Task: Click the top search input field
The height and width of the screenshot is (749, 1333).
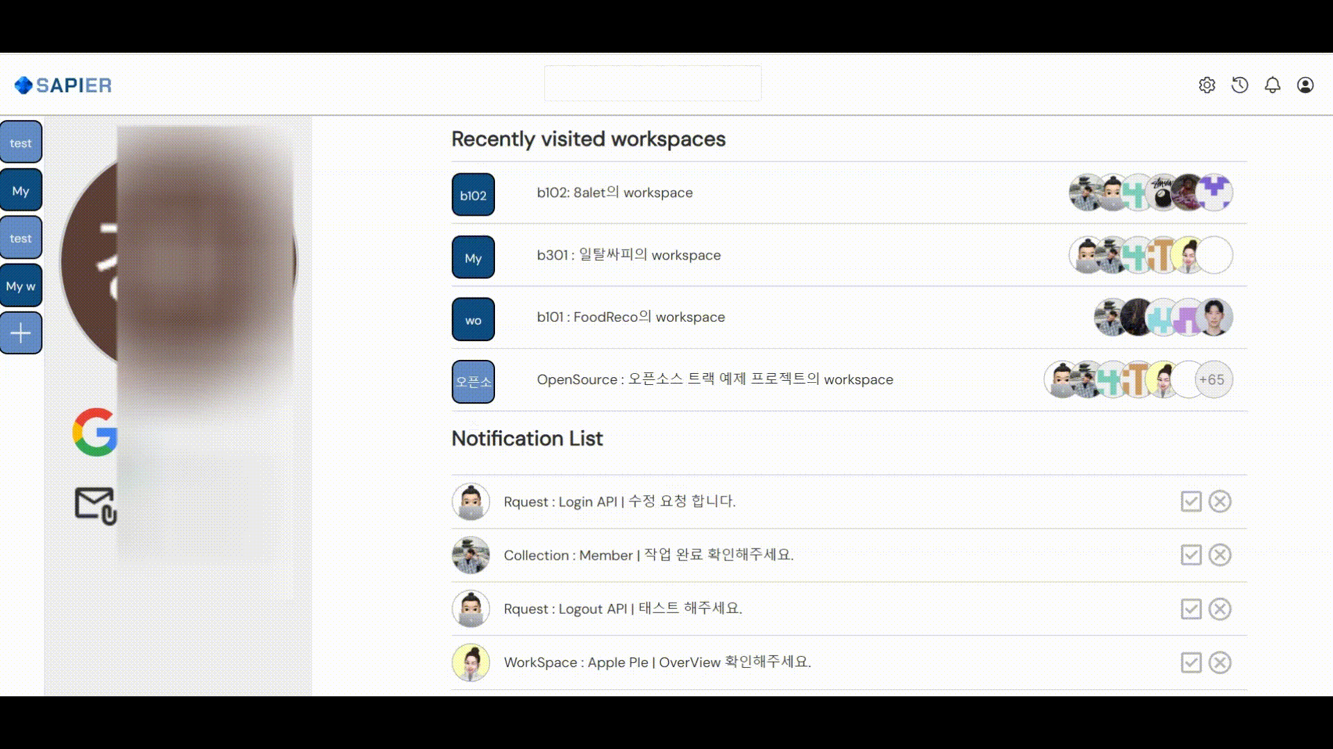Action: click(x=652, y=83)
